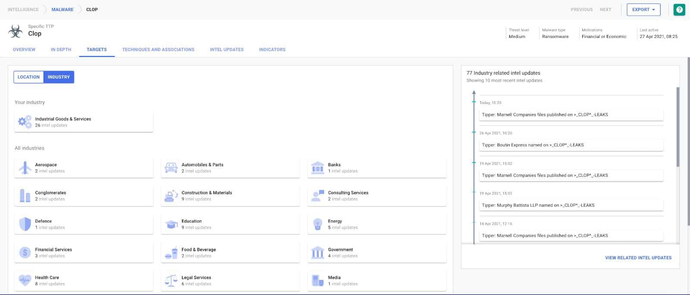Click the Government columns icon
The image size is (690, 295).
318,253
